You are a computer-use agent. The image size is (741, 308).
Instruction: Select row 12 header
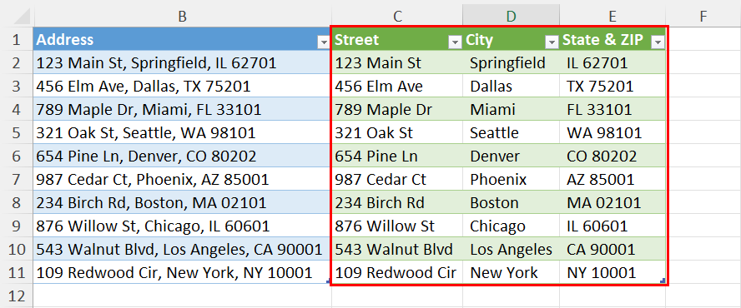(x=17, y=296)
